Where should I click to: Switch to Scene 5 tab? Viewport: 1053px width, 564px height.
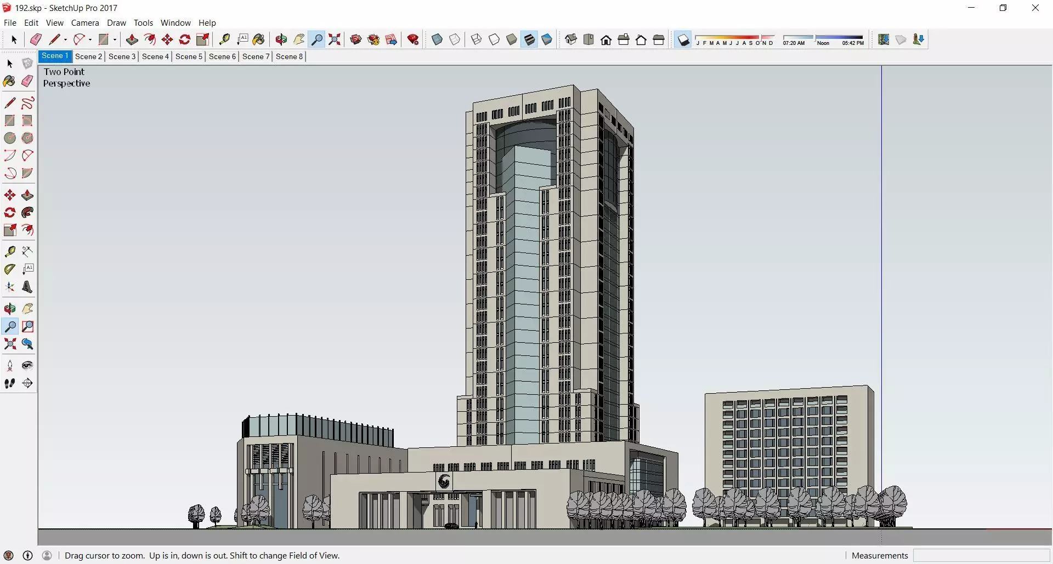[189, 56]
